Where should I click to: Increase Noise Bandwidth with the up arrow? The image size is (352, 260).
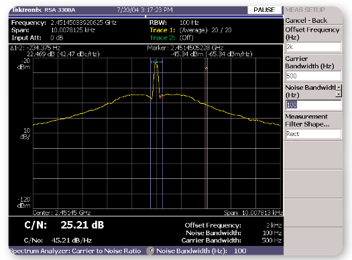click(x=339, y=87)
